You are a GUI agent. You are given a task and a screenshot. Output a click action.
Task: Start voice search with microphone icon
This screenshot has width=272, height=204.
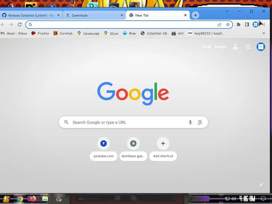point(190,122)
